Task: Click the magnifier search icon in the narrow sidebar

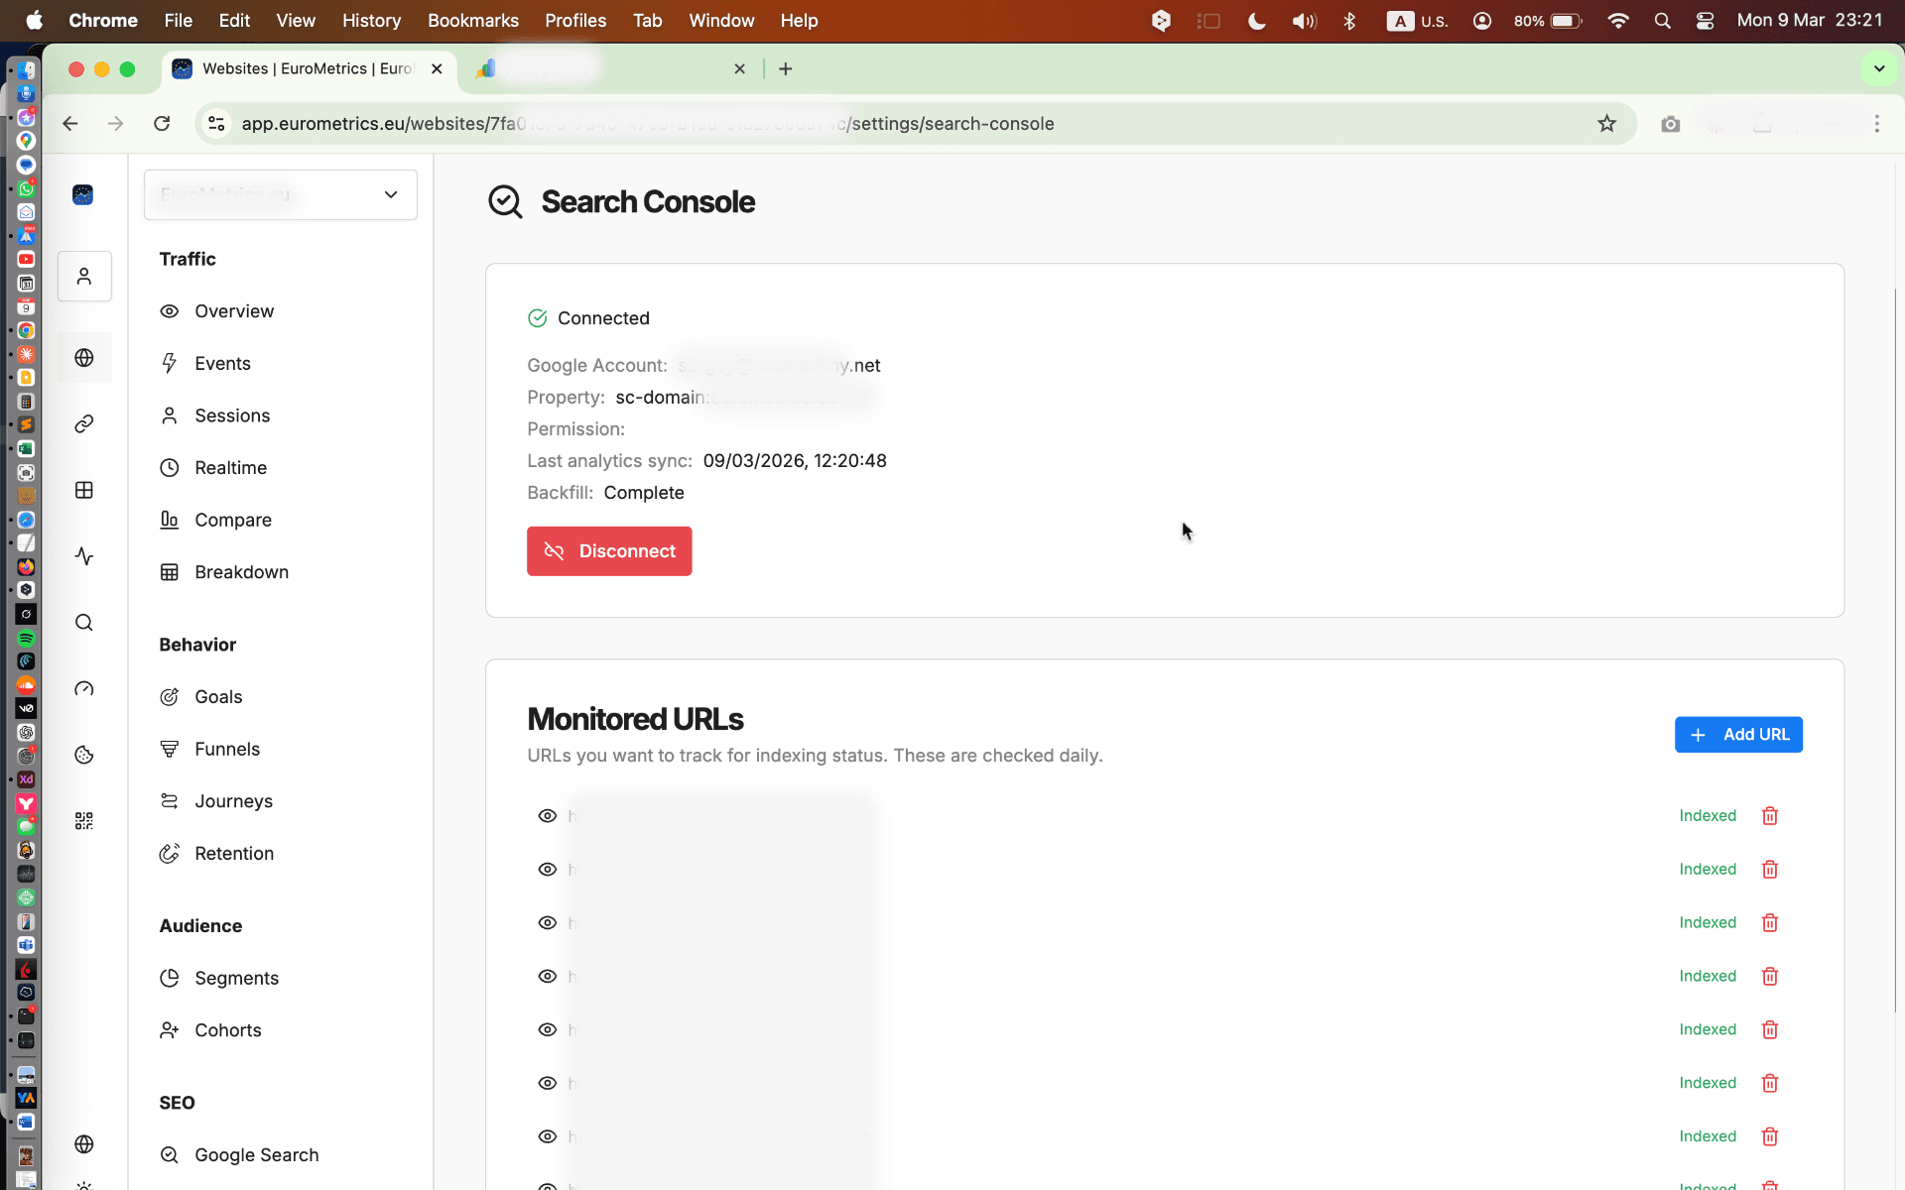Action: pyautogui.click(x=84, y=623)
